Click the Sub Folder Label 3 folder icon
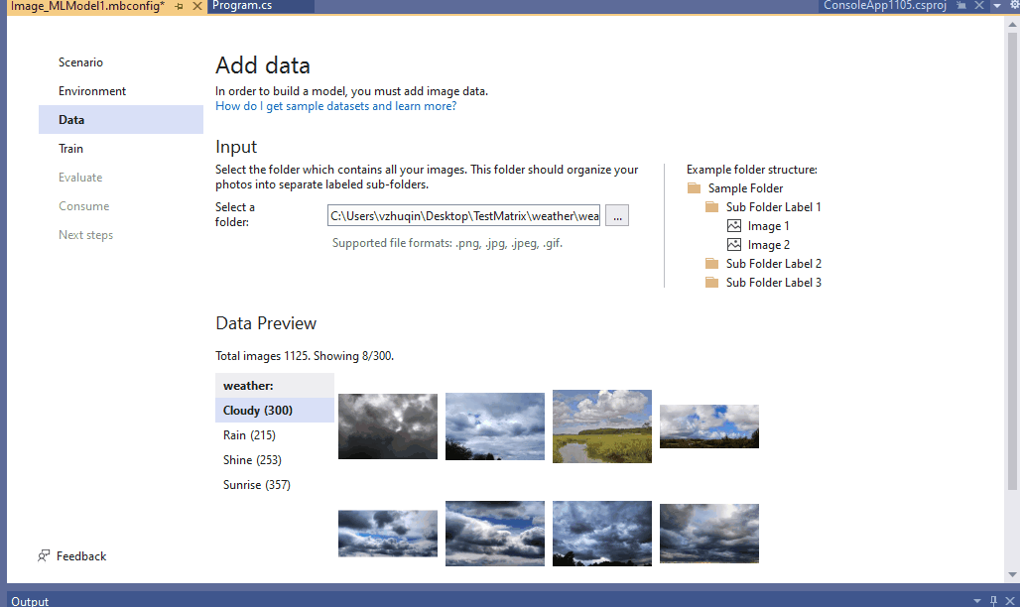The image size is (1020, 607). [x=710, y=282]
